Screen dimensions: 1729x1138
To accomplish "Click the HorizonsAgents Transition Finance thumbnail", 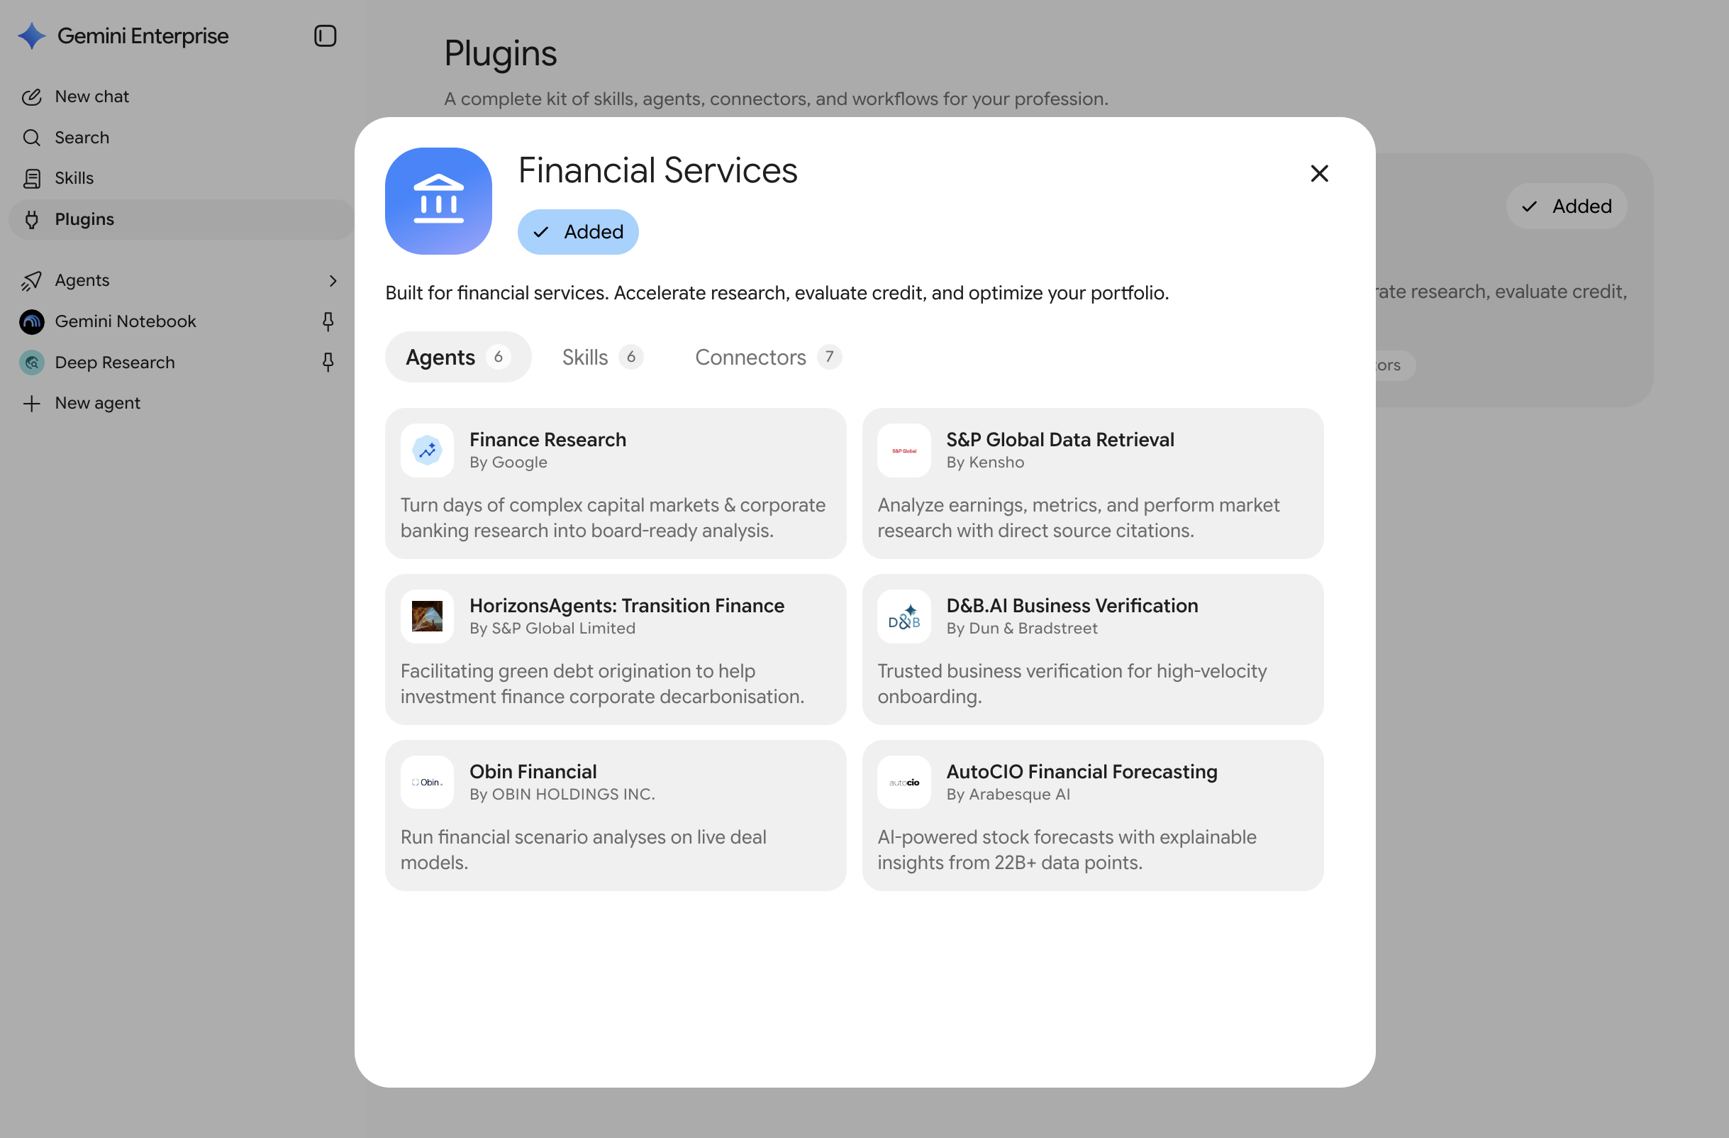I will (427, 617).
